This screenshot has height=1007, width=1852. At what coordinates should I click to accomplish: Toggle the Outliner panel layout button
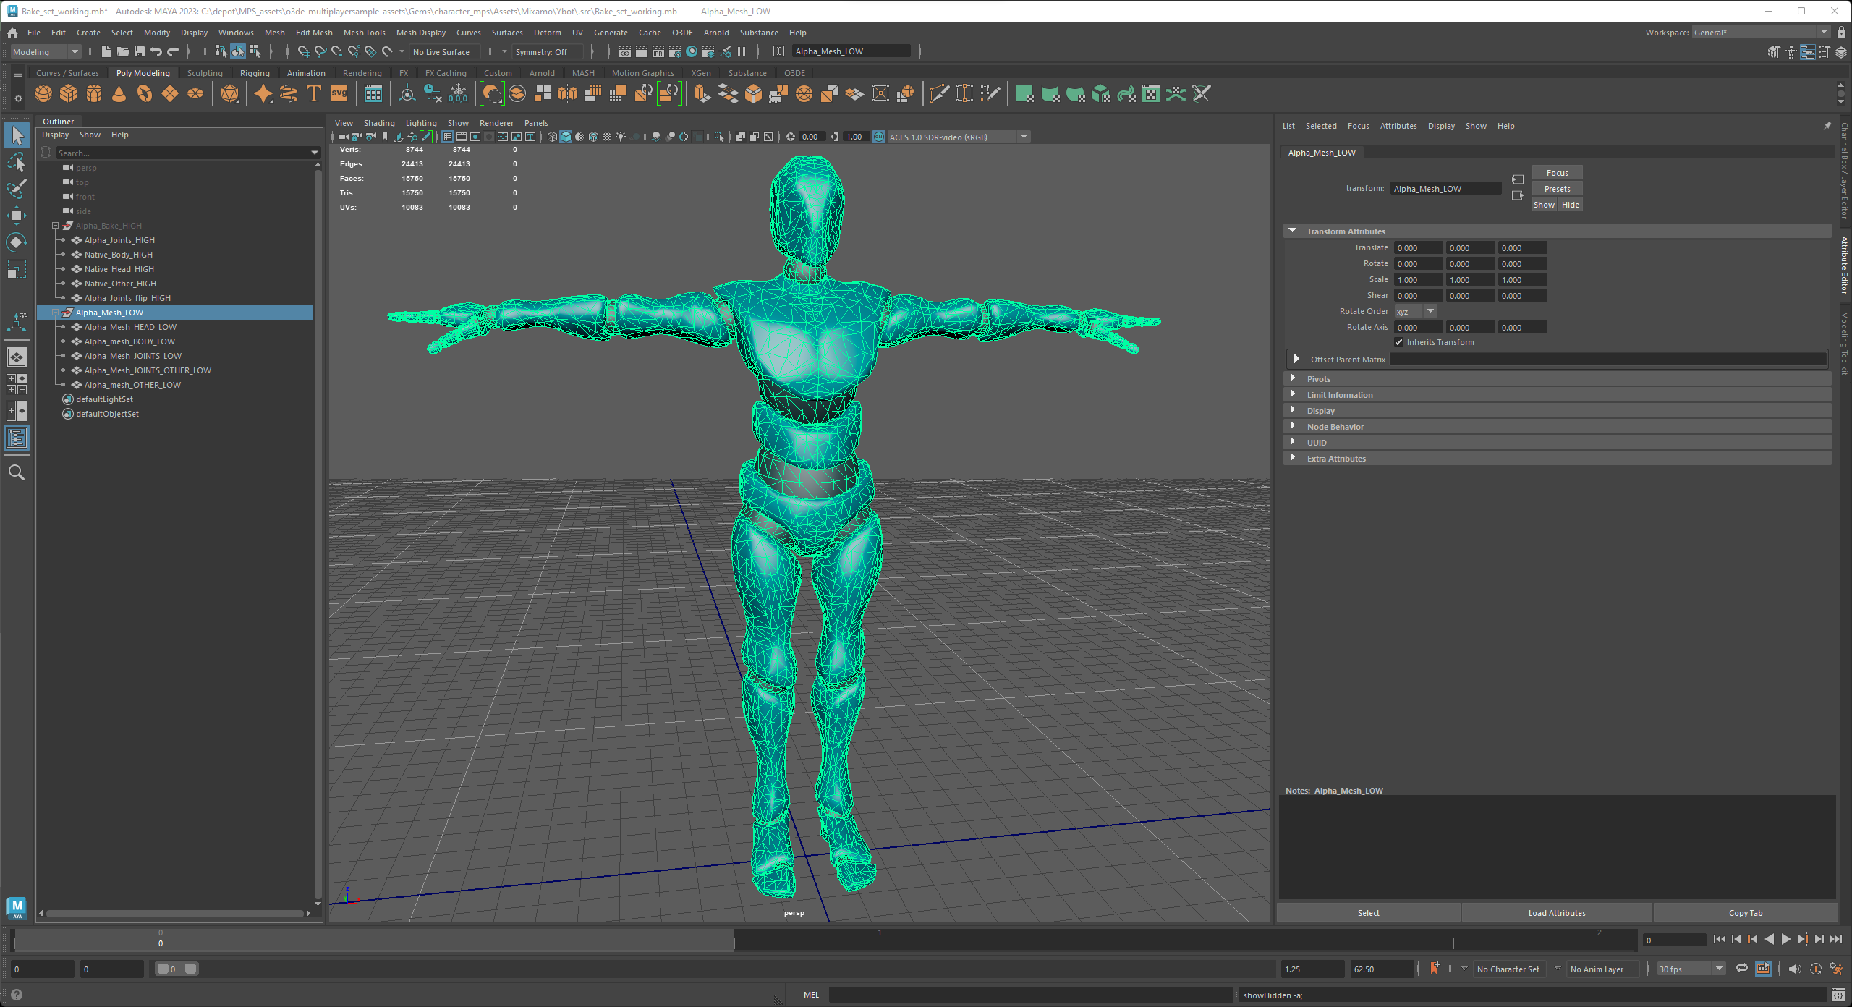point(17,438)
